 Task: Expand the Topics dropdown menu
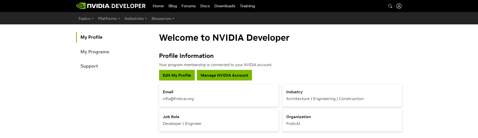86,19
